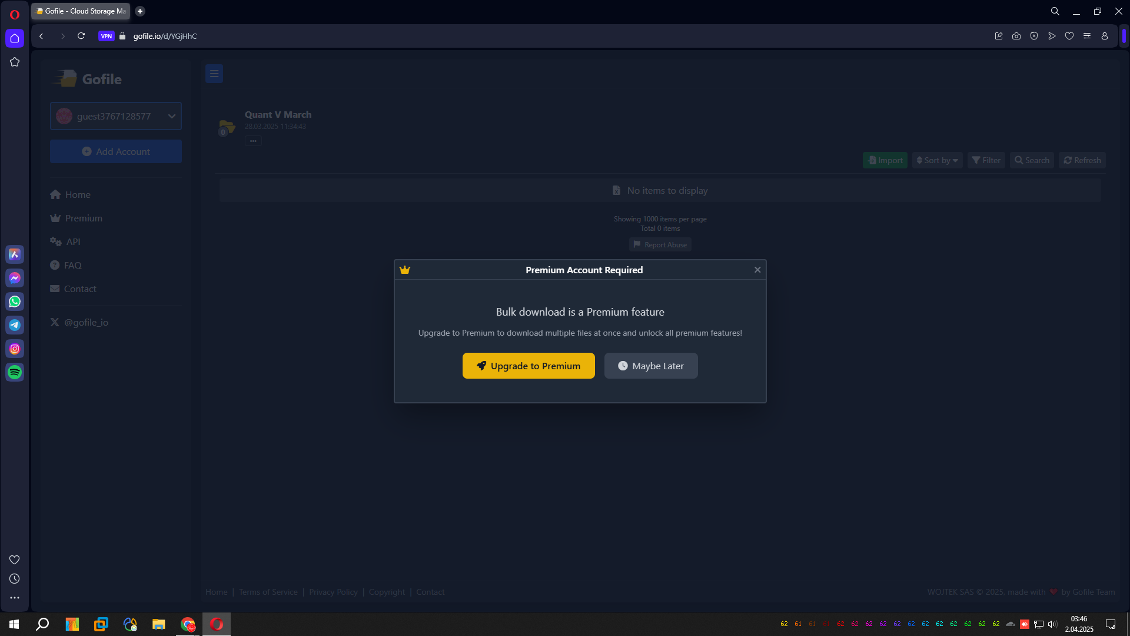Click the Search button in the file toolbar
Screen dimensions: 1130x636
tap(1032, 160)
